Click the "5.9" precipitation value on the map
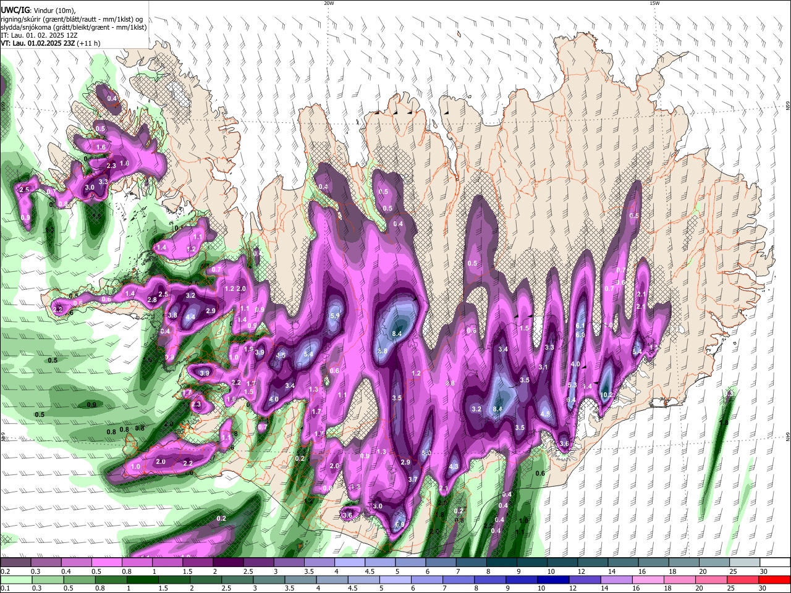 tap(335, 316)
